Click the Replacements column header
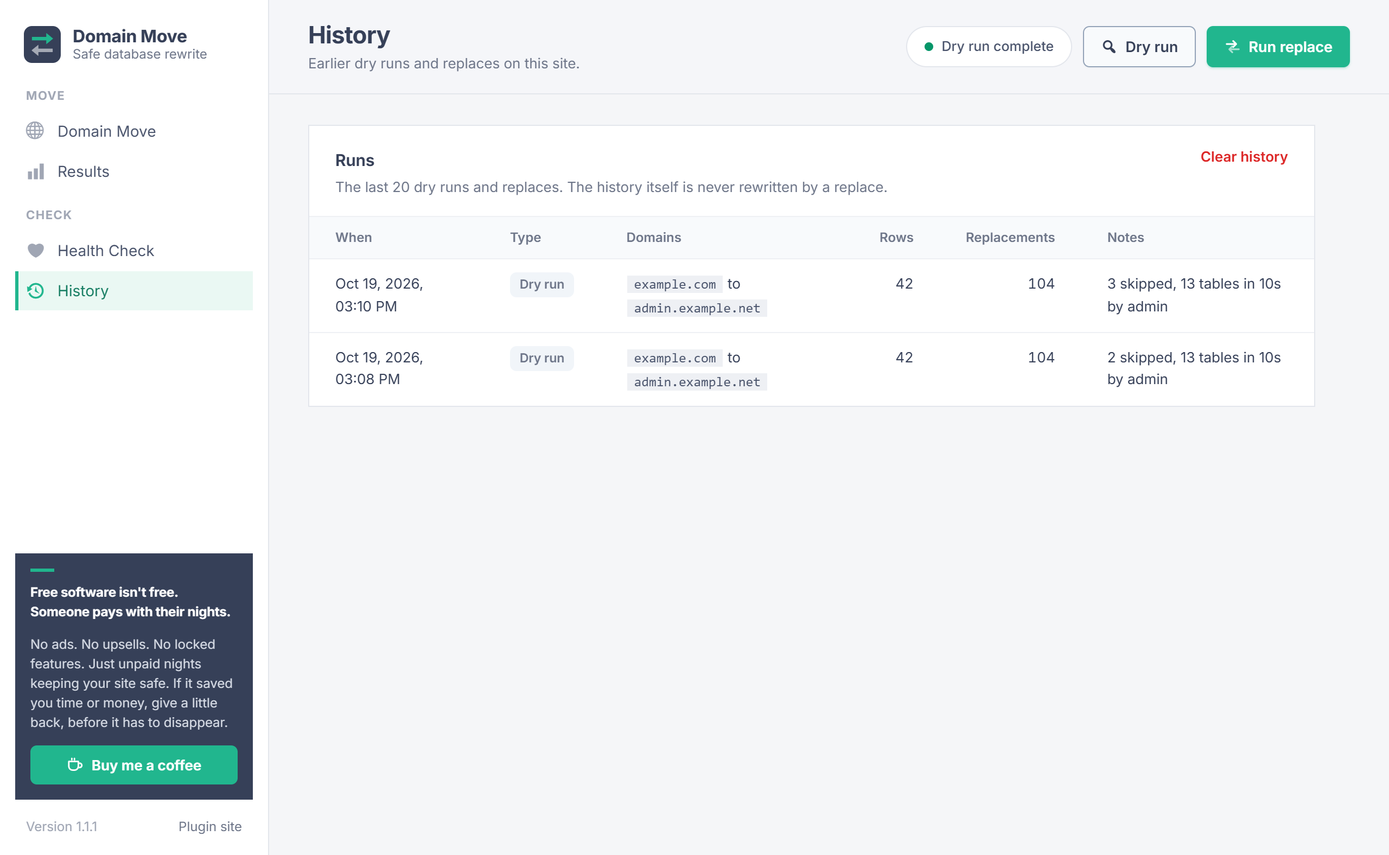Image resolution: width=1389 pixels, height=855 pixels. [1010, 238]
